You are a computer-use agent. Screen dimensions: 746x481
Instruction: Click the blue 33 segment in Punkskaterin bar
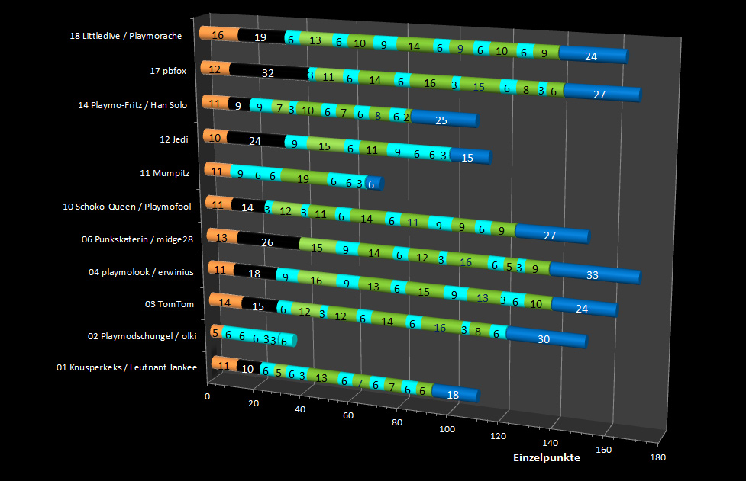pos(592,275)
